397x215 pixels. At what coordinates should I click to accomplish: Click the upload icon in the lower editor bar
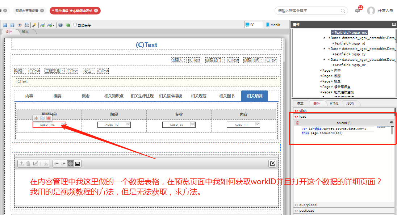click(21, 163)
